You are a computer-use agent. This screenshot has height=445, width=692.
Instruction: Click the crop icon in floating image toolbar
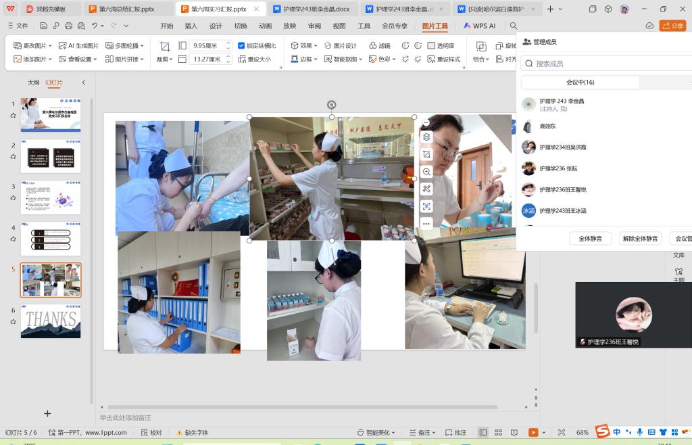(426, 154)
